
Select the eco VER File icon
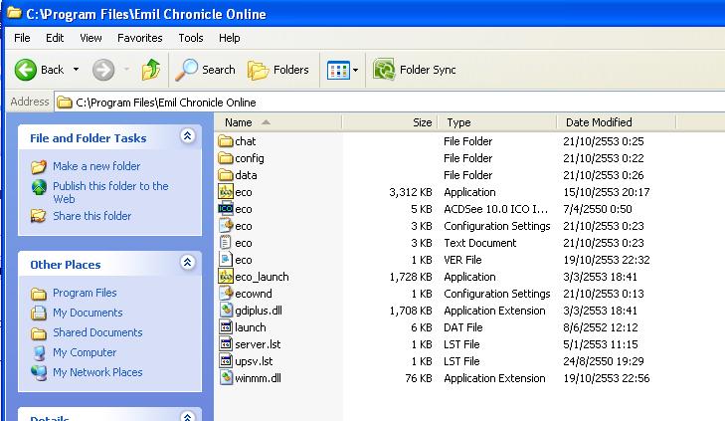click(226, 259)
